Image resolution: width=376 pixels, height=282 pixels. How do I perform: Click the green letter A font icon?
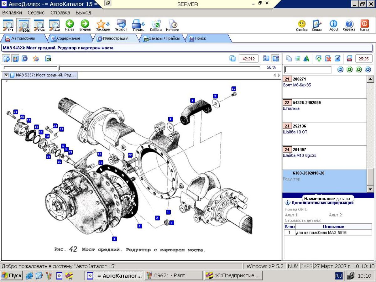pyautogui.click(x=306, y=59)
